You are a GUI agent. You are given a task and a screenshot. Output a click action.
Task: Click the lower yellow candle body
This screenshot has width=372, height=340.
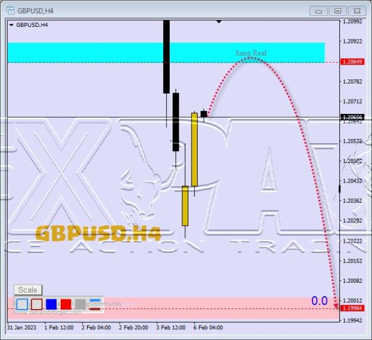point(185,206)
